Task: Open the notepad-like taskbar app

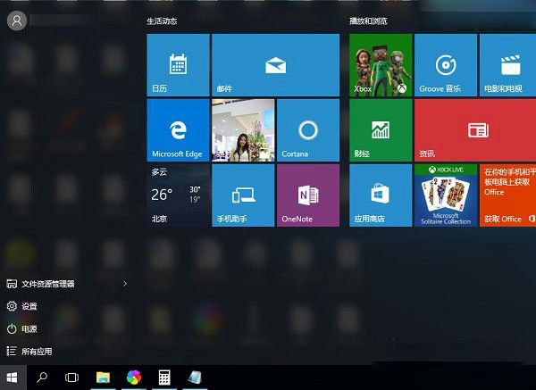Action: [195, 378]
